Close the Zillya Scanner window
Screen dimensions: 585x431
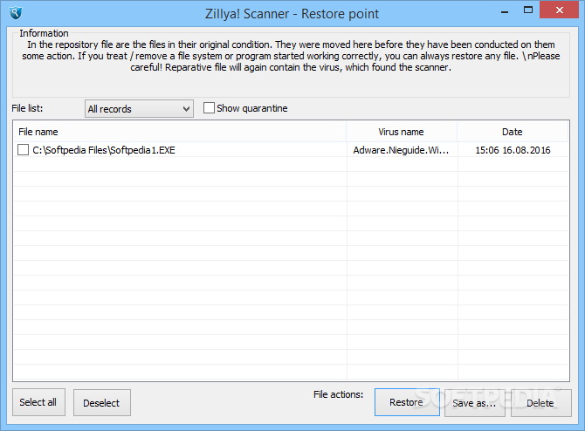click(x=559, y=10)
